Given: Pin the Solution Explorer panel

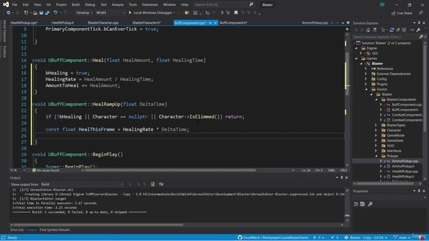Looking at the screenshot, I should pyautogui.click(x=419, y=23).
